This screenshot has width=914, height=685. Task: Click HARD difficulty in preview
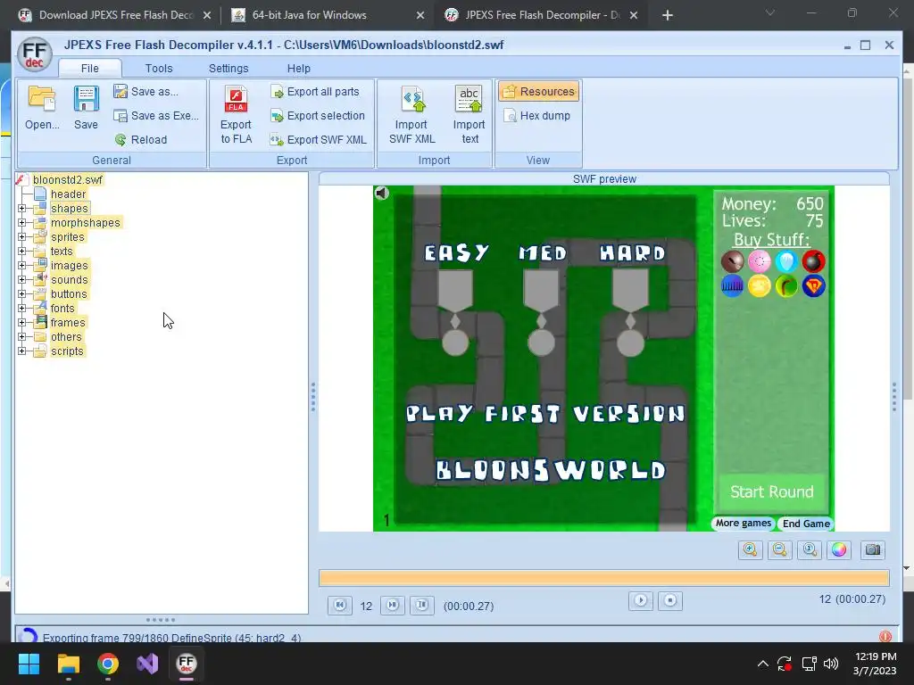[x=633, y=252]
